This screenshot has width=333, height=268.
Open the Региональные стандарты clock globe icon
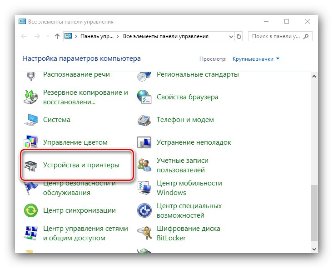(x=144, y=76)
